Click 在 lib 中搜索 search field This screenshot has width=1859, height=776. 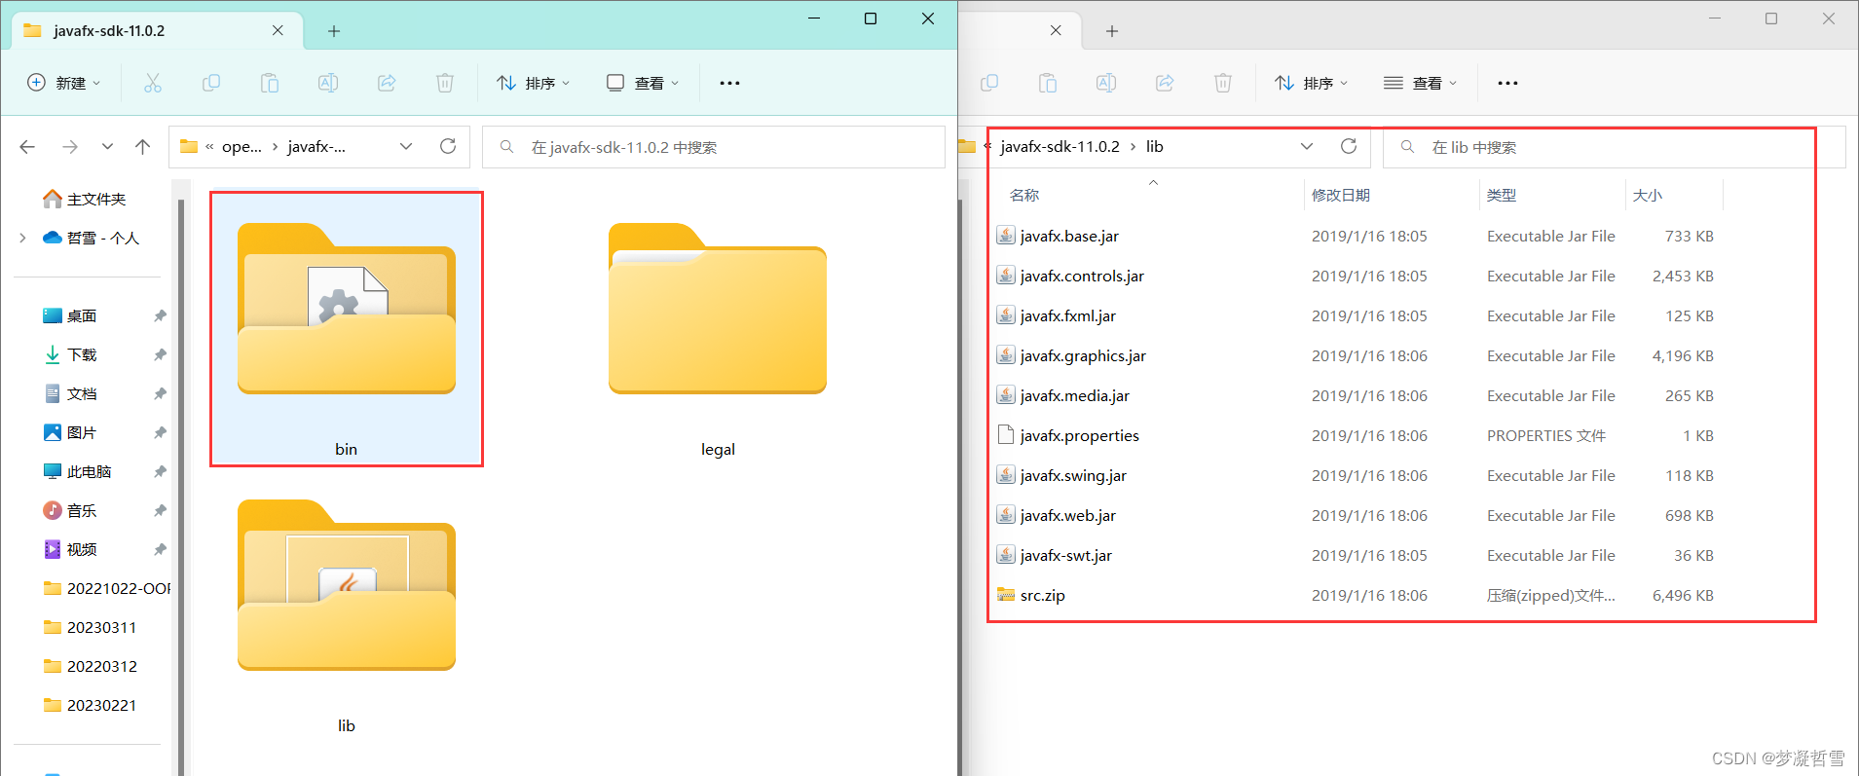1615,147
